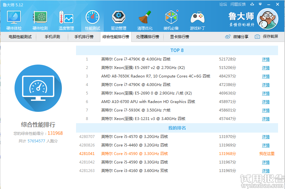Open 详情 for Core i5-4460 row
285x189 pixels.
tap(266, 146)
